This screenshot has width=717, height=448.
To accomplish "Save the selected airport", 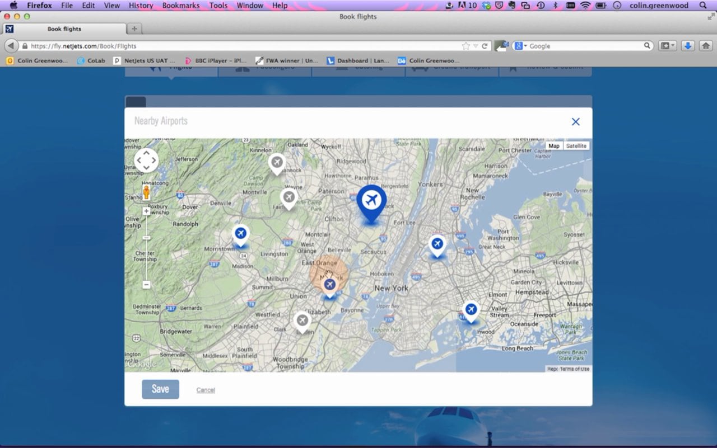I will click(x=160, y=389).
